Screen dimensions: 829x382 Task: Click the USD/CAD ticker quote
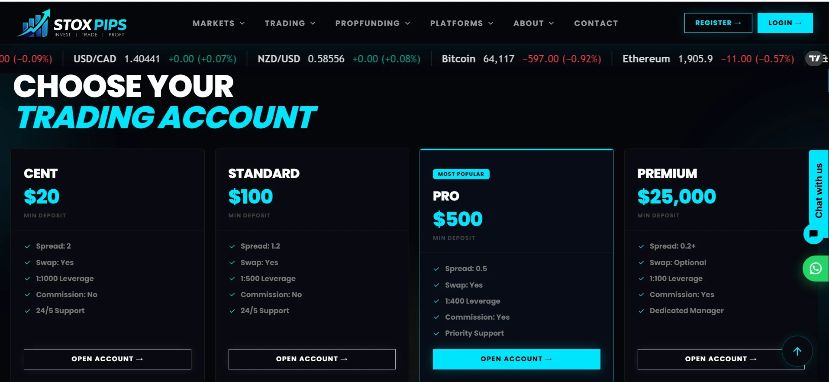point(155,59)
